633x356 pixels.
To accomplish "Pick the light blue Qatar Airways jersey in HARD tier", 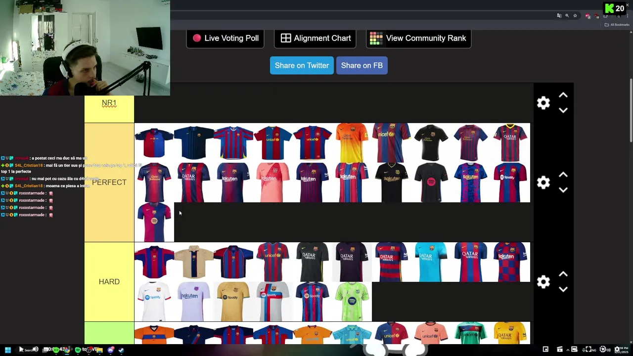I will pos(431,262).
